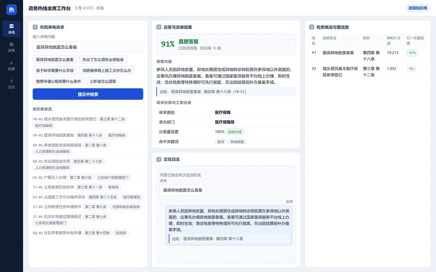Open the 日志 sidebar section
436x272 pixels.
[x=12, y=84]
